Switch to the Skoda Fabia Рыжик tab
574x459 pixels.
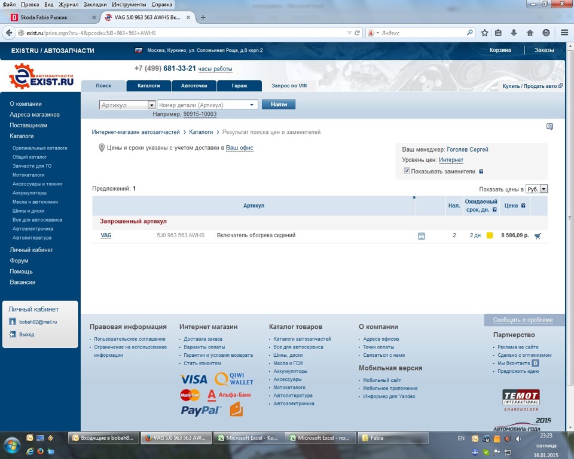coord(53,17)
